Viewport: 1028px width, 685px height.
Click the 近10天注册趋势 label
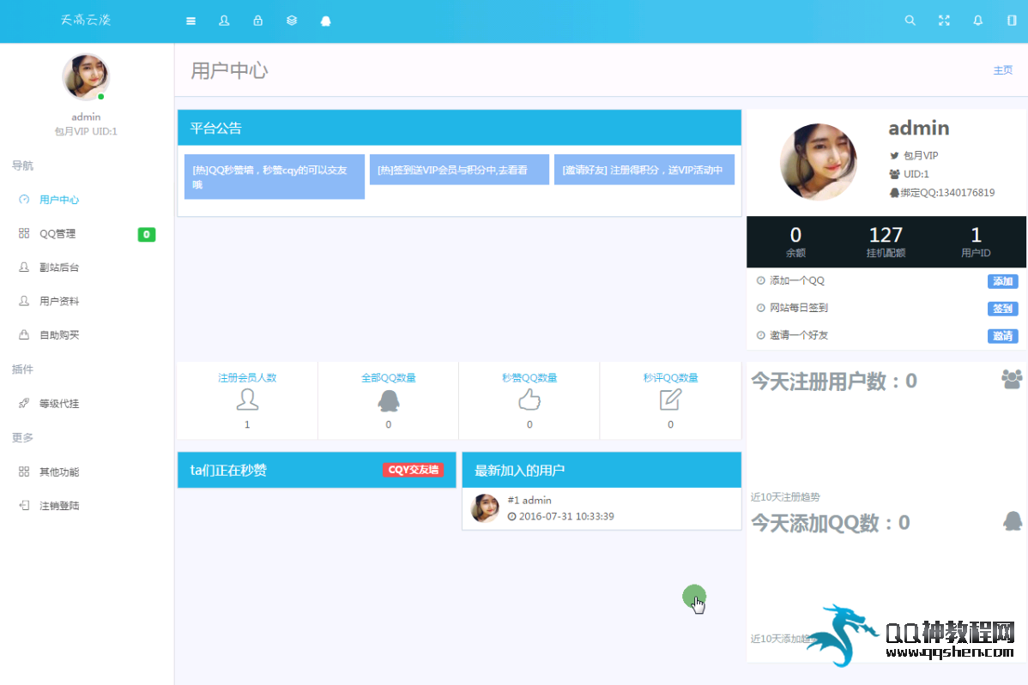pyautogui.click(x=785, y=497)
